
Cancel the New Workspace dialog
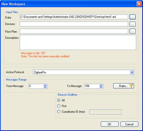129,124
